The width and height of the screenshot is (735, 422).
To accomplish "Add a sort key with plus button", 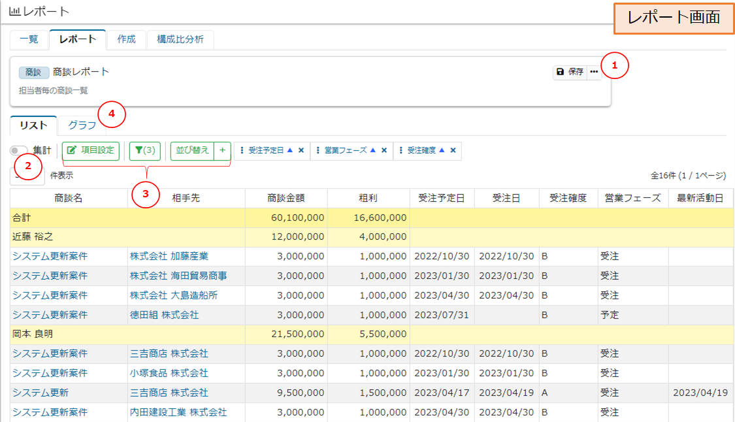I will (222, 150).
